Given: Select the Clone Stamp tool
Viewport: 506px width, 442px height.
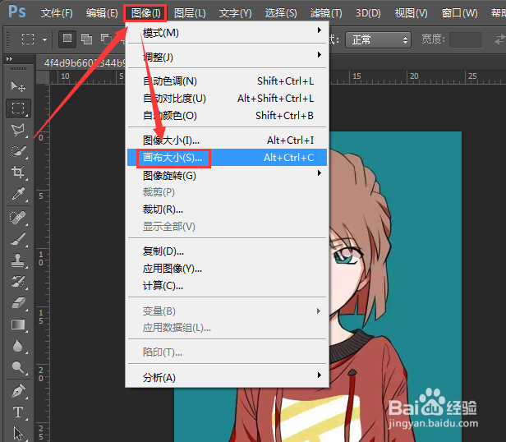Looking at the screenshot, I should click(18, 260).
